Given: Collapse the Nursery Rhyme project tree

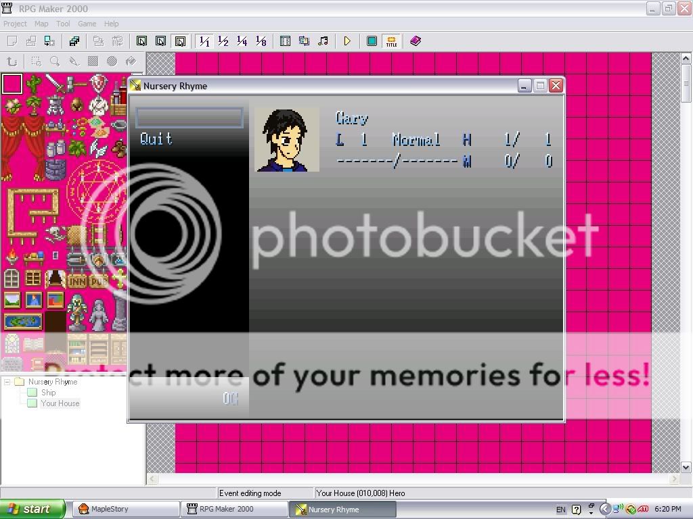Looking at the screenshot, I should click(7, 382).
